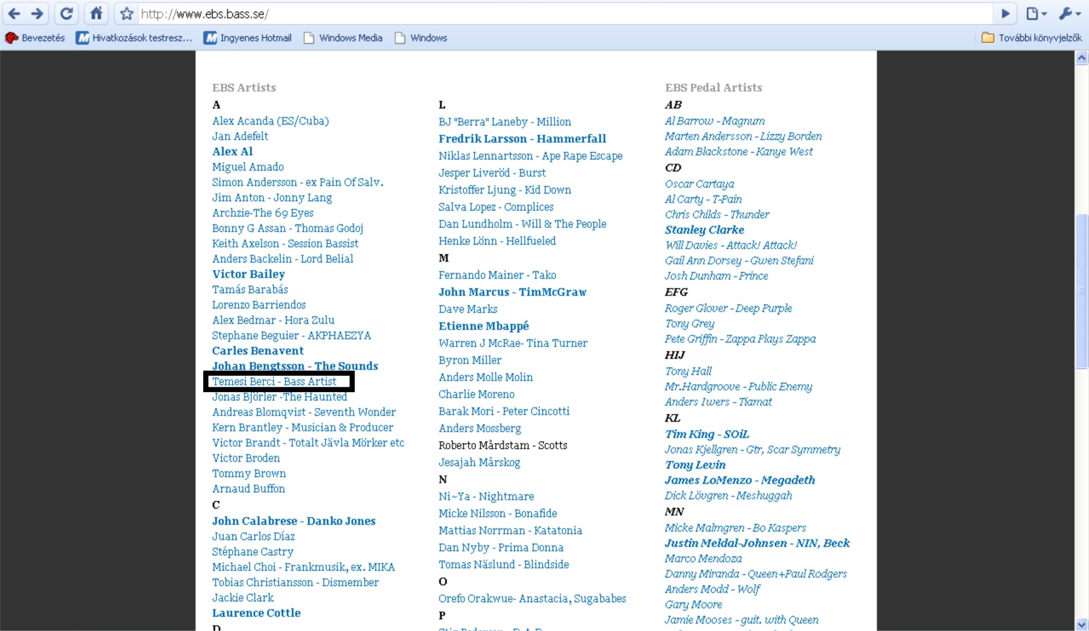The width and height of the screenshot is (1089, 631).
Task: Open Gail Ann Dorsey - Gwen Stefani link
Action: [x=739, y=261]
